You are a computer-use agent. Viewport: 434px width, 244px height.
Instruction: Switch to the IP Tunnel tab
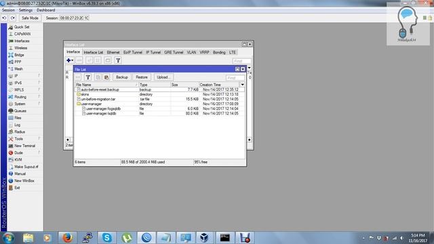tap(153, 52)
